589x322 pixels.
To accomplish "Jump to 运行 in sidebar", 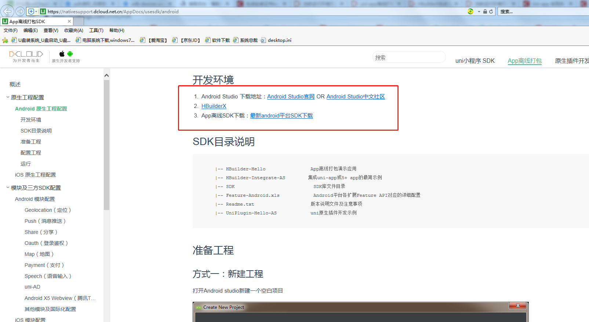I will (x=26, y=164).
